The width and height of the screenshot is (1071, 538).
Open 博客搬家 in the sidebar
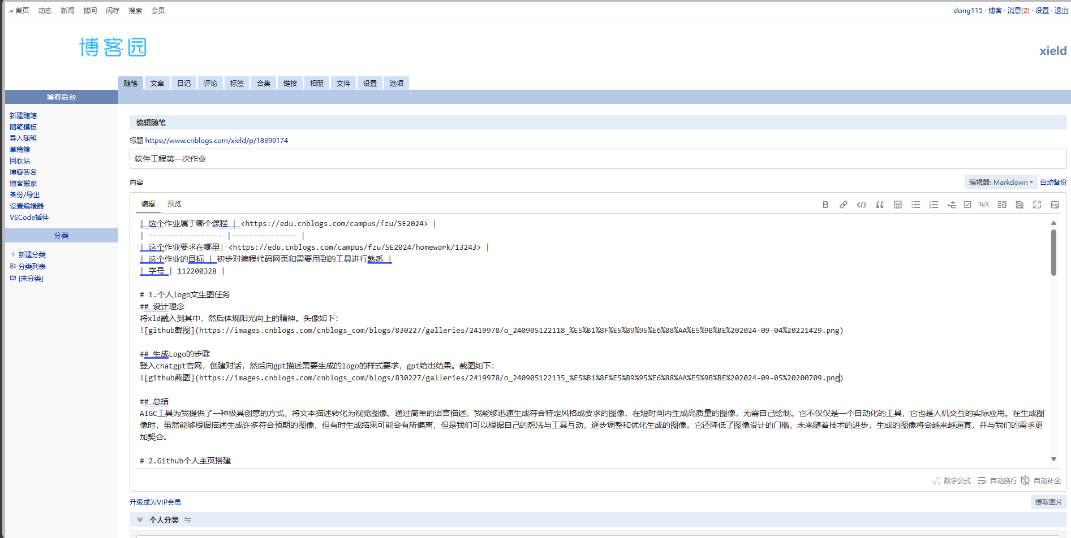(x=23, y=183)
